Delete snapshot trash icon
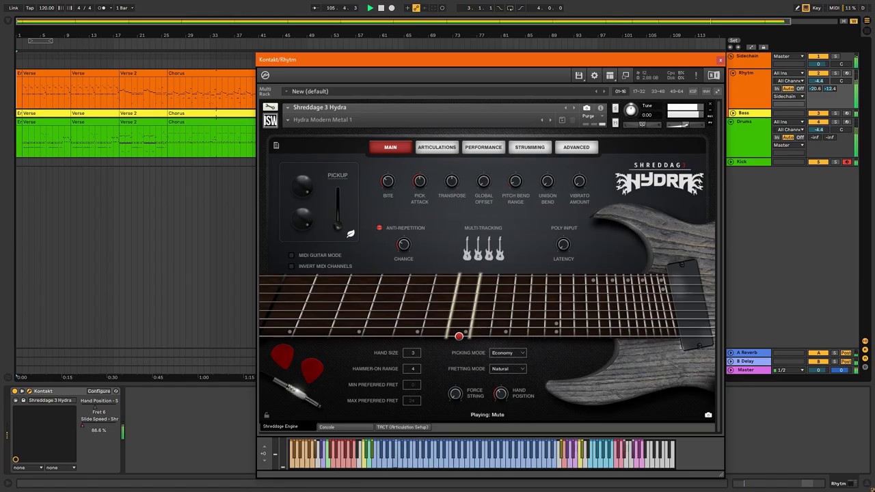Viewport: 875px width, 492px height. [x=574, y=120]
